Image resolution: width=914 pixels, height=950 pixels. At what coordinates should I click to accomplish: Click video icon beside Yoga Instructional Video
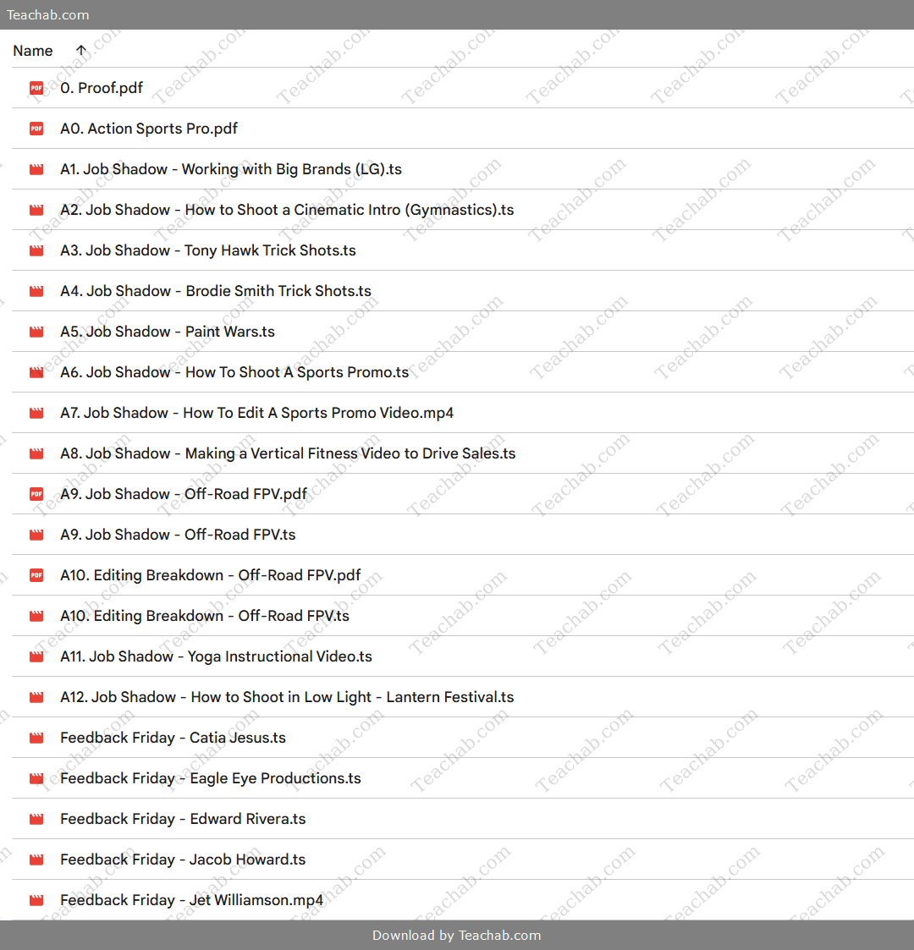[x=36, y=656]
